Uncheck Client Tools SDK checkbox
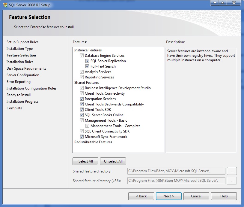244x207 pixels. (82, 109)
